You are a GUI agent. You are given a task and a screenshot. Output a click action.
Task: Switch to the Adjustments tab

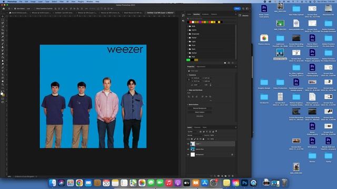click(x=201, y=67)
